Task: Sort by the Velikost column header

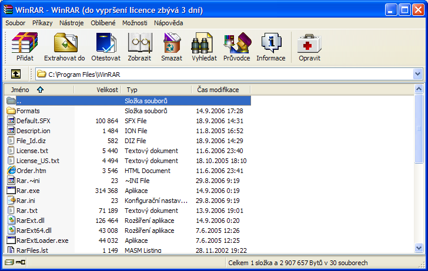Action: point(97,90)
